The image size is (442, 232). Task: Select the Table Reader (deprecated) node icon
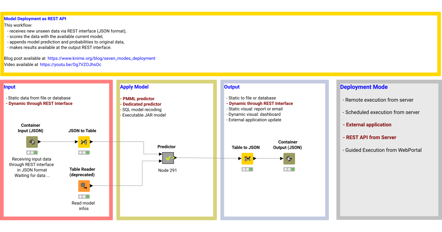(x=83, y=186)
